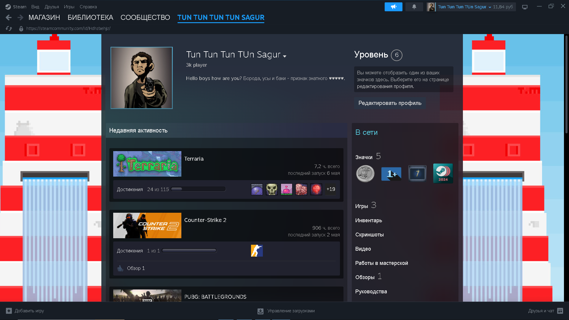
Task: Open Управление загрузками
Action: [291, 311]
